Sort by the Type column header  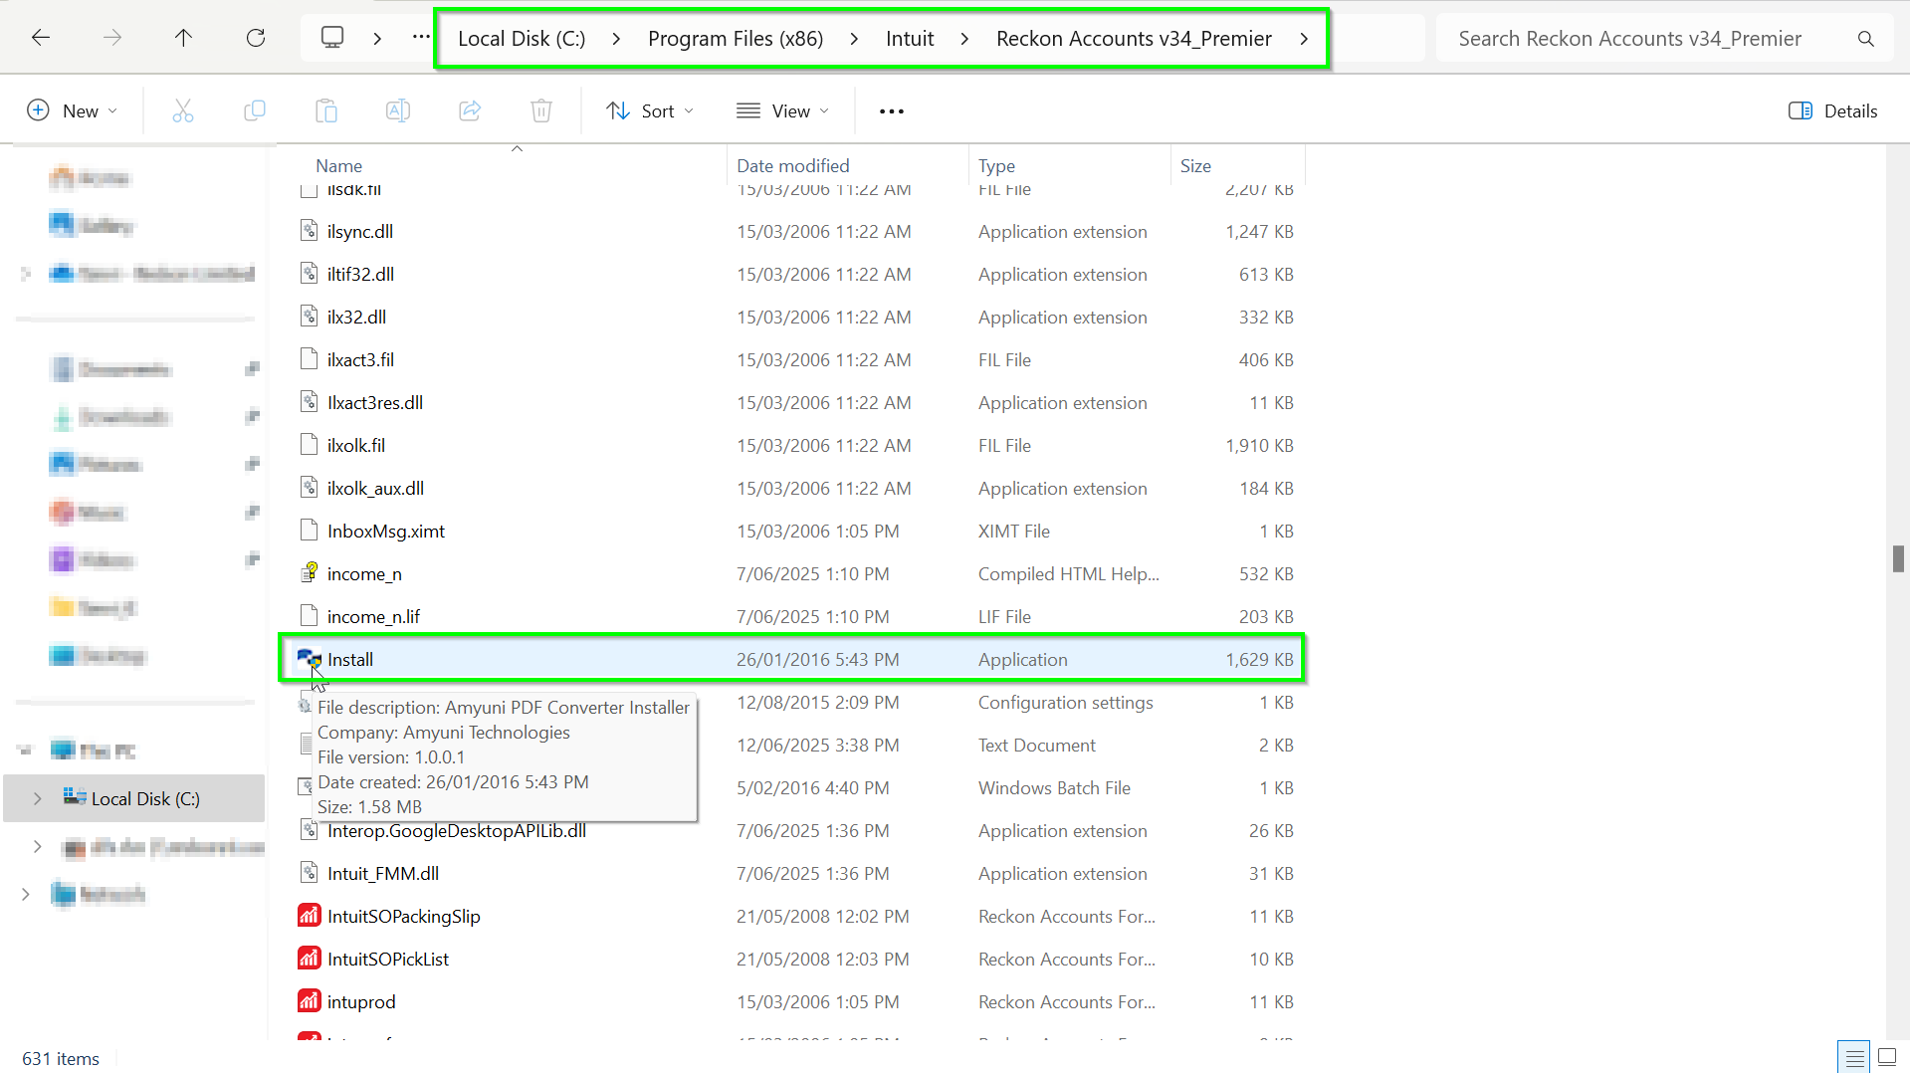pyautogui.click(x=996, y=165)
